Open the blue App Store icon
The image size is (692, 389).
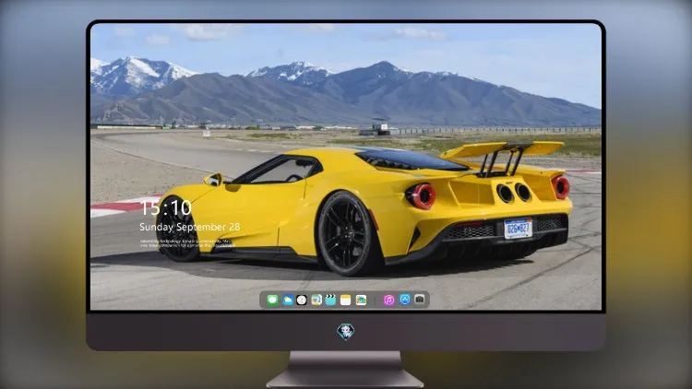tap(405, 300)
